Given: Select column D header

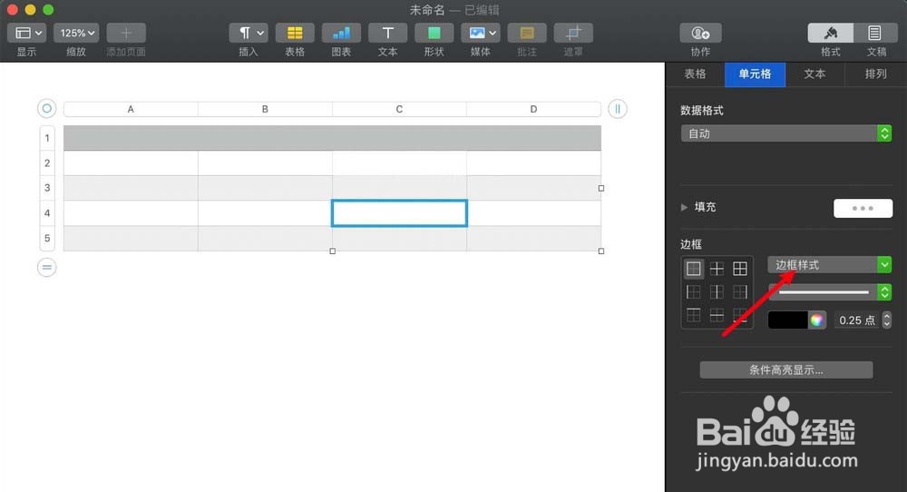Looking at the screenshot, I should 533,109.
